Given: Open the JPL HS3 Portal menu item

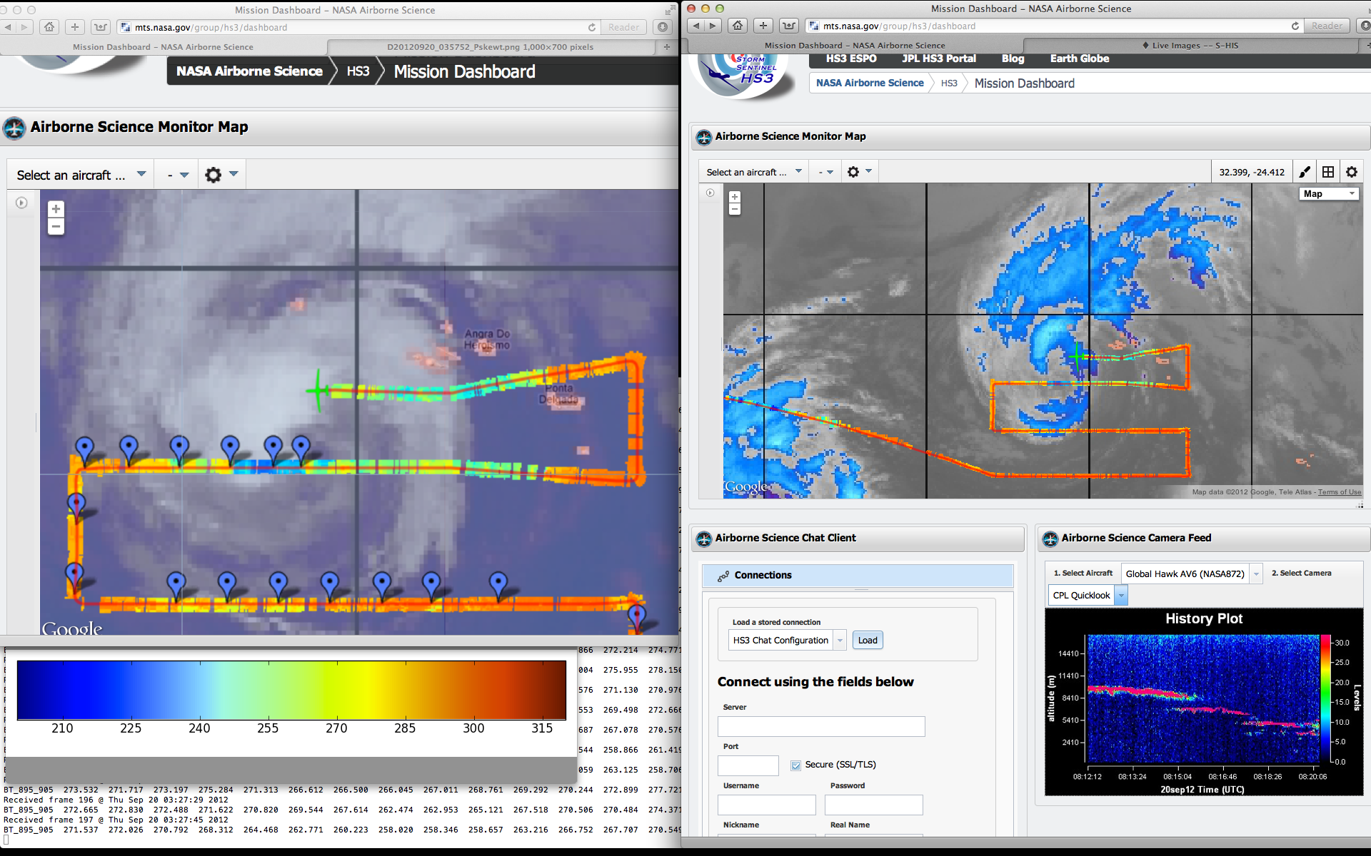Looking at the screenshot, I should [x=938, y=58].
